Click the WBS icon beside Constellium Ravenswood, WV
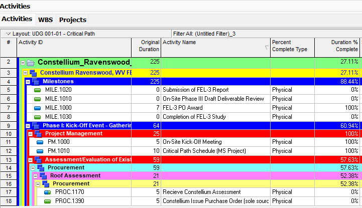This screenshot has height=208, width=362. coord(33,73)
